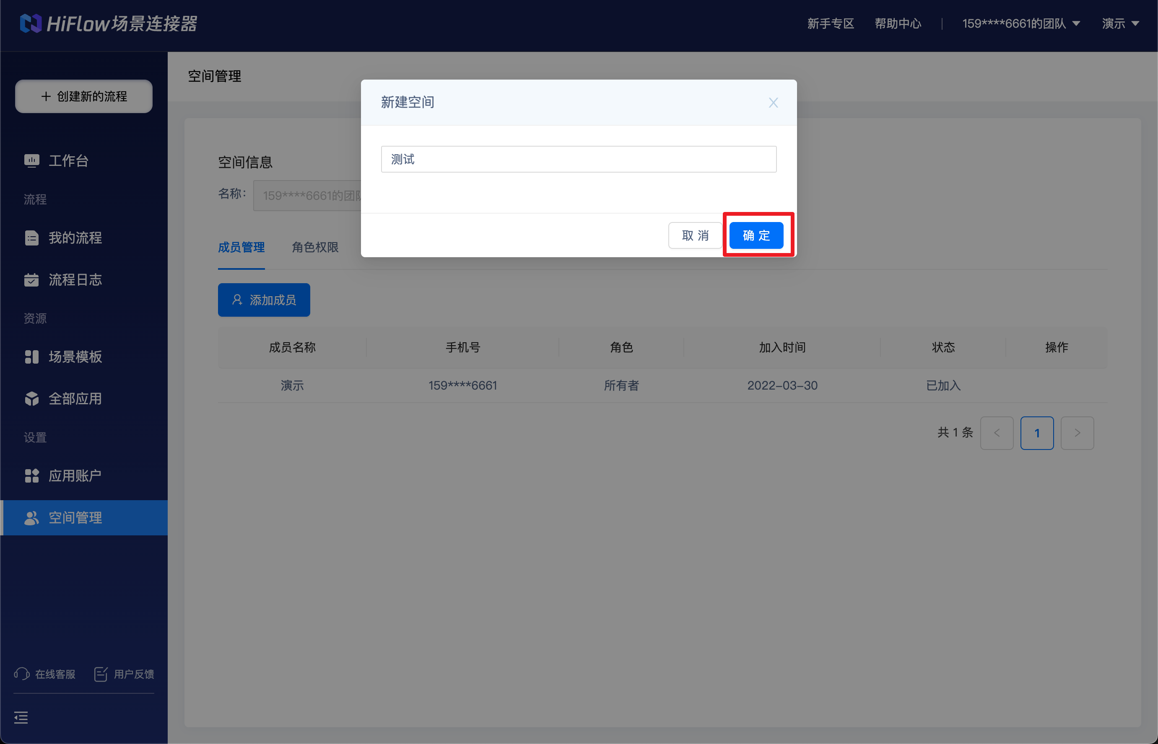Go to next page arrow
The image size is (1158, 744).
1077,433
